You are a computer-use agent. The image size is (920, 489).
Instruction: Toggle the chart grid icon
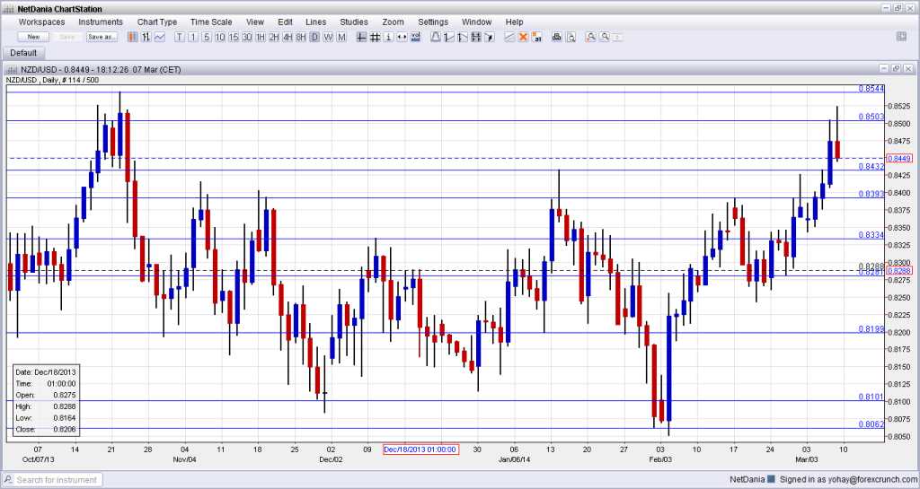pos(375,37)
